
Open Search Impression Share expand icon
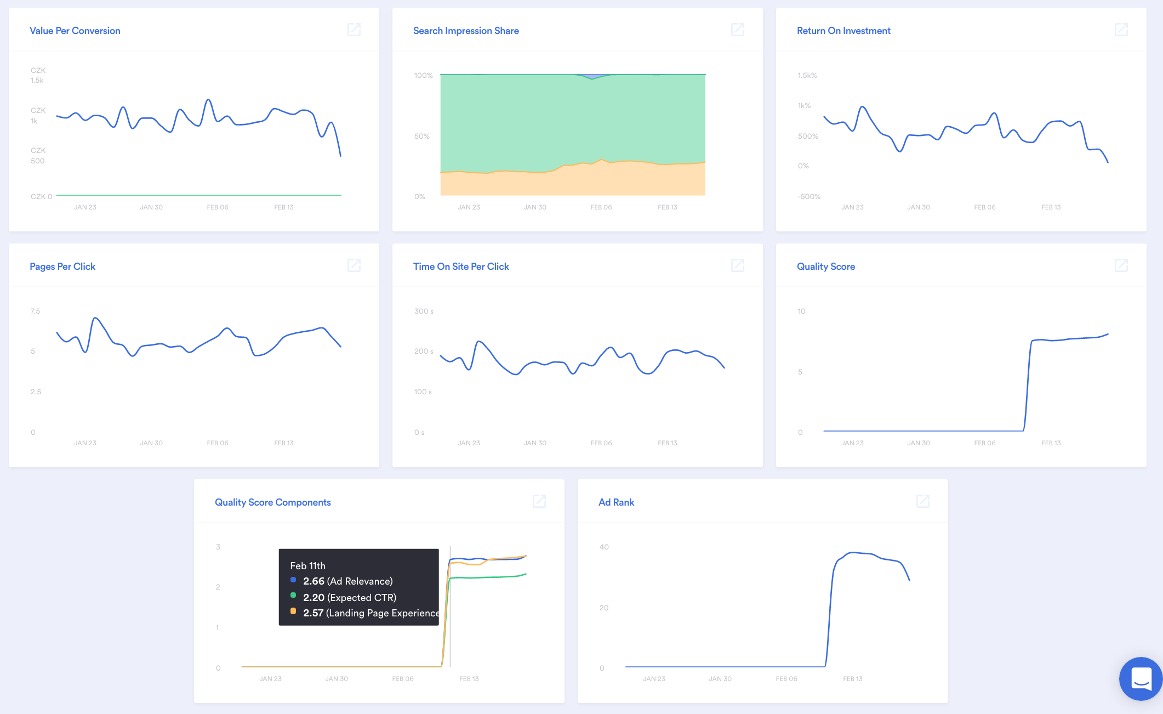point(738,30)
